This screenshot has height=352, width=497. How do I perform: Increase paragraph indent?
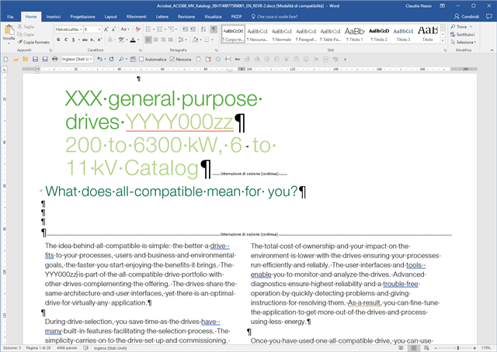point(193,29)
